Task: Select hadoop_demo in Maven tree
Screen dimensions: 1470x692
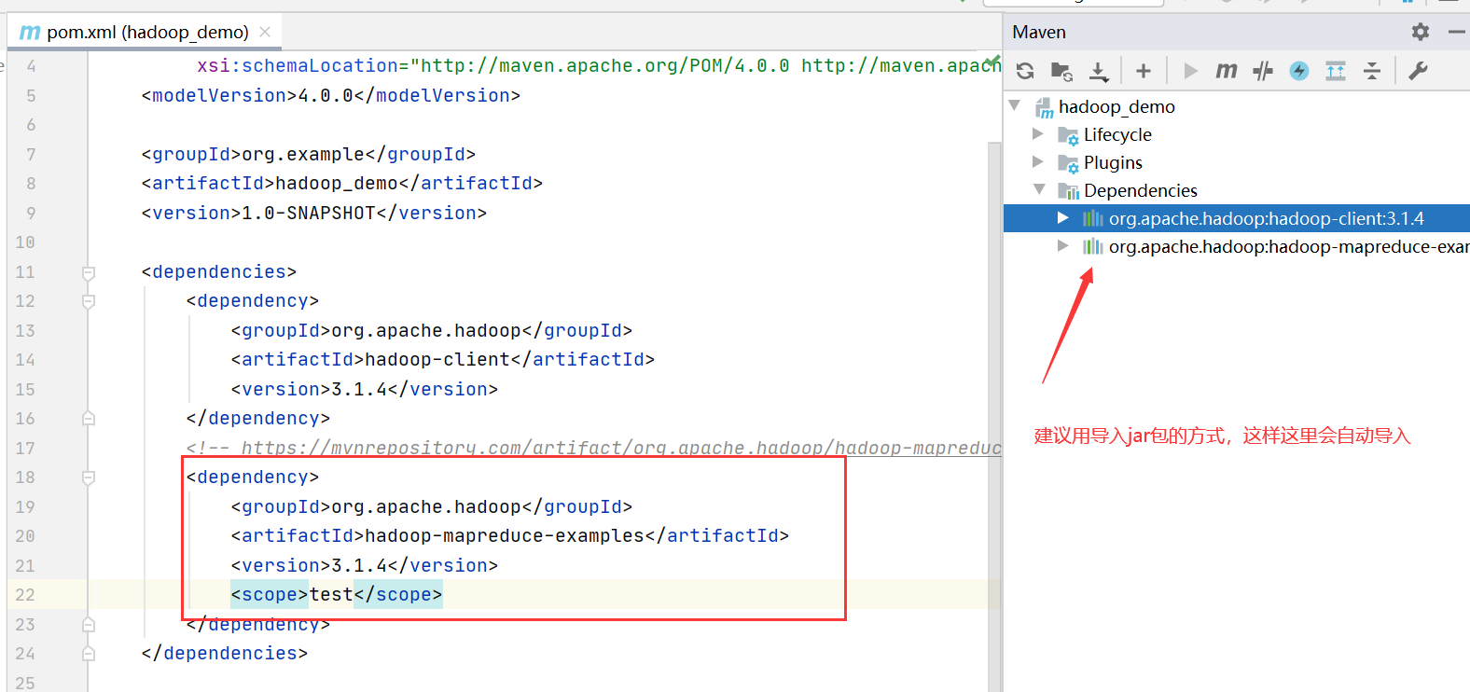Action: [x=1116, y=107]
